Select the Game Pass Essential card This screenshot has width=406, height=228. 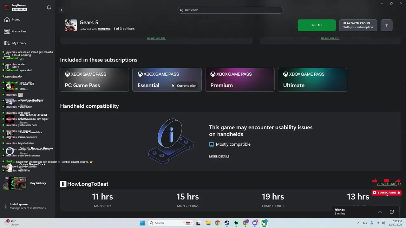[x=167, y=80]
